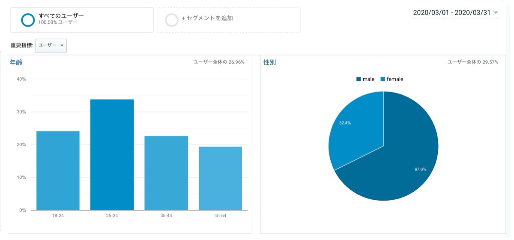Click the 0% y-axis label
The width and height of the screenshot is (514, 240).
tap(23, 210)
